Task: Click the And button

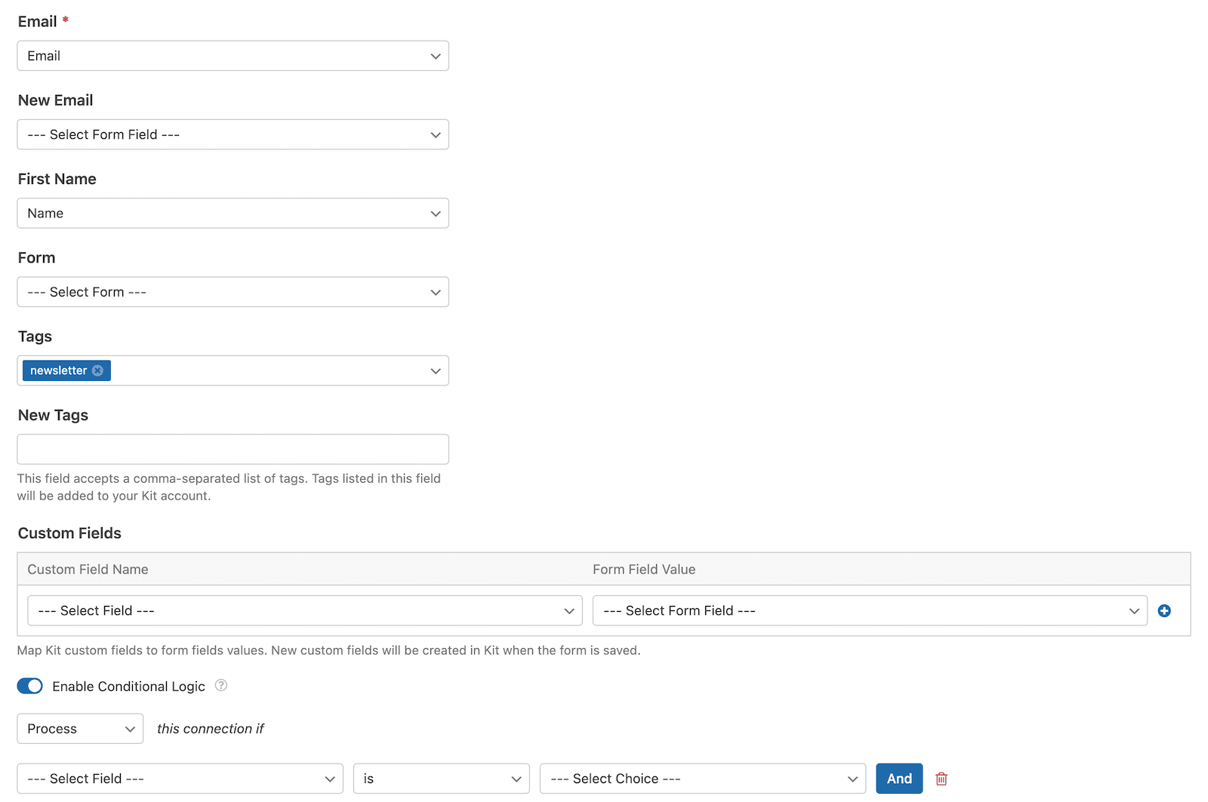Action: tap(899, 779)
